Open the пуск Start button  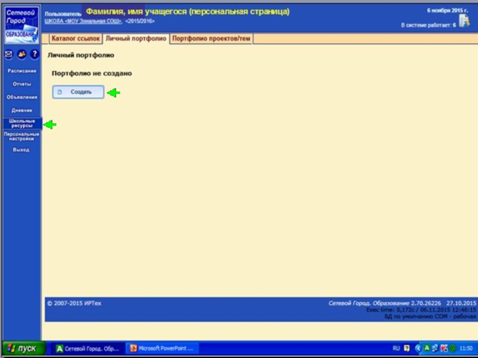(x=24, y=348)
